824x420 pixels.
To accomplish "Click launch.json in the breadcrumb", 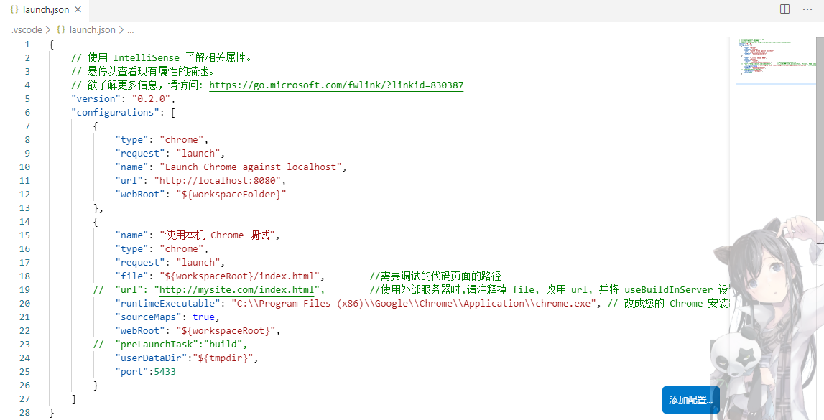I will 93,30.
